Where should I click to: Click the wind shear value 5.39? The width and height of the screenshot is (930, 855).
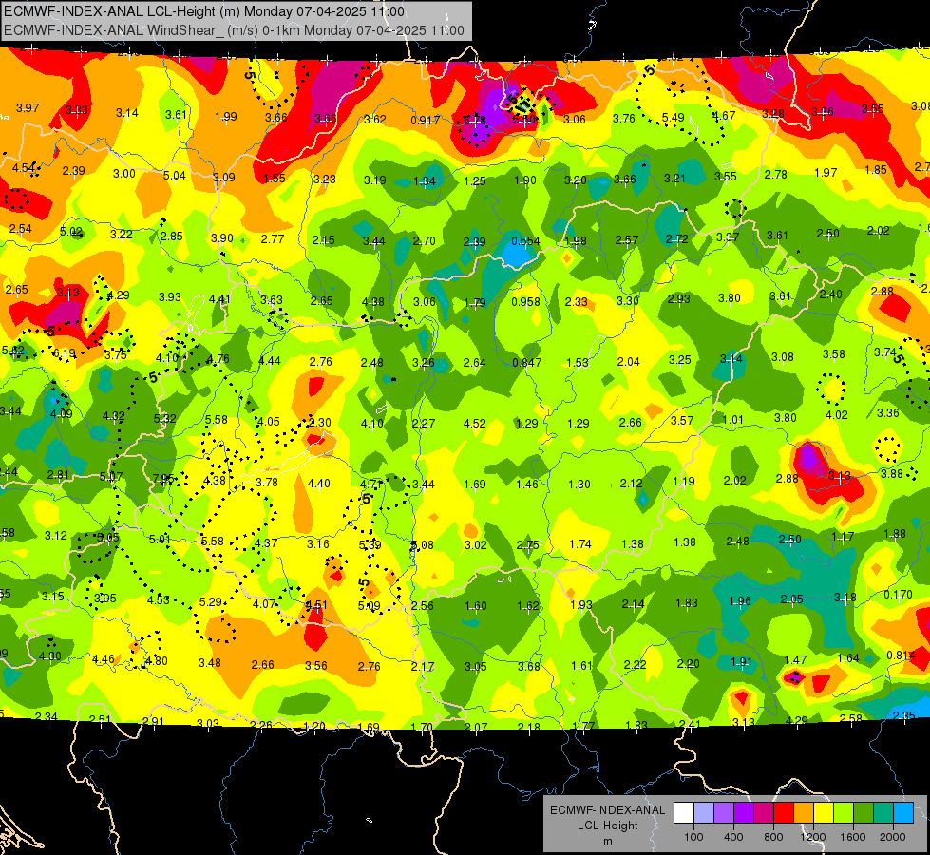click(370, 544)
